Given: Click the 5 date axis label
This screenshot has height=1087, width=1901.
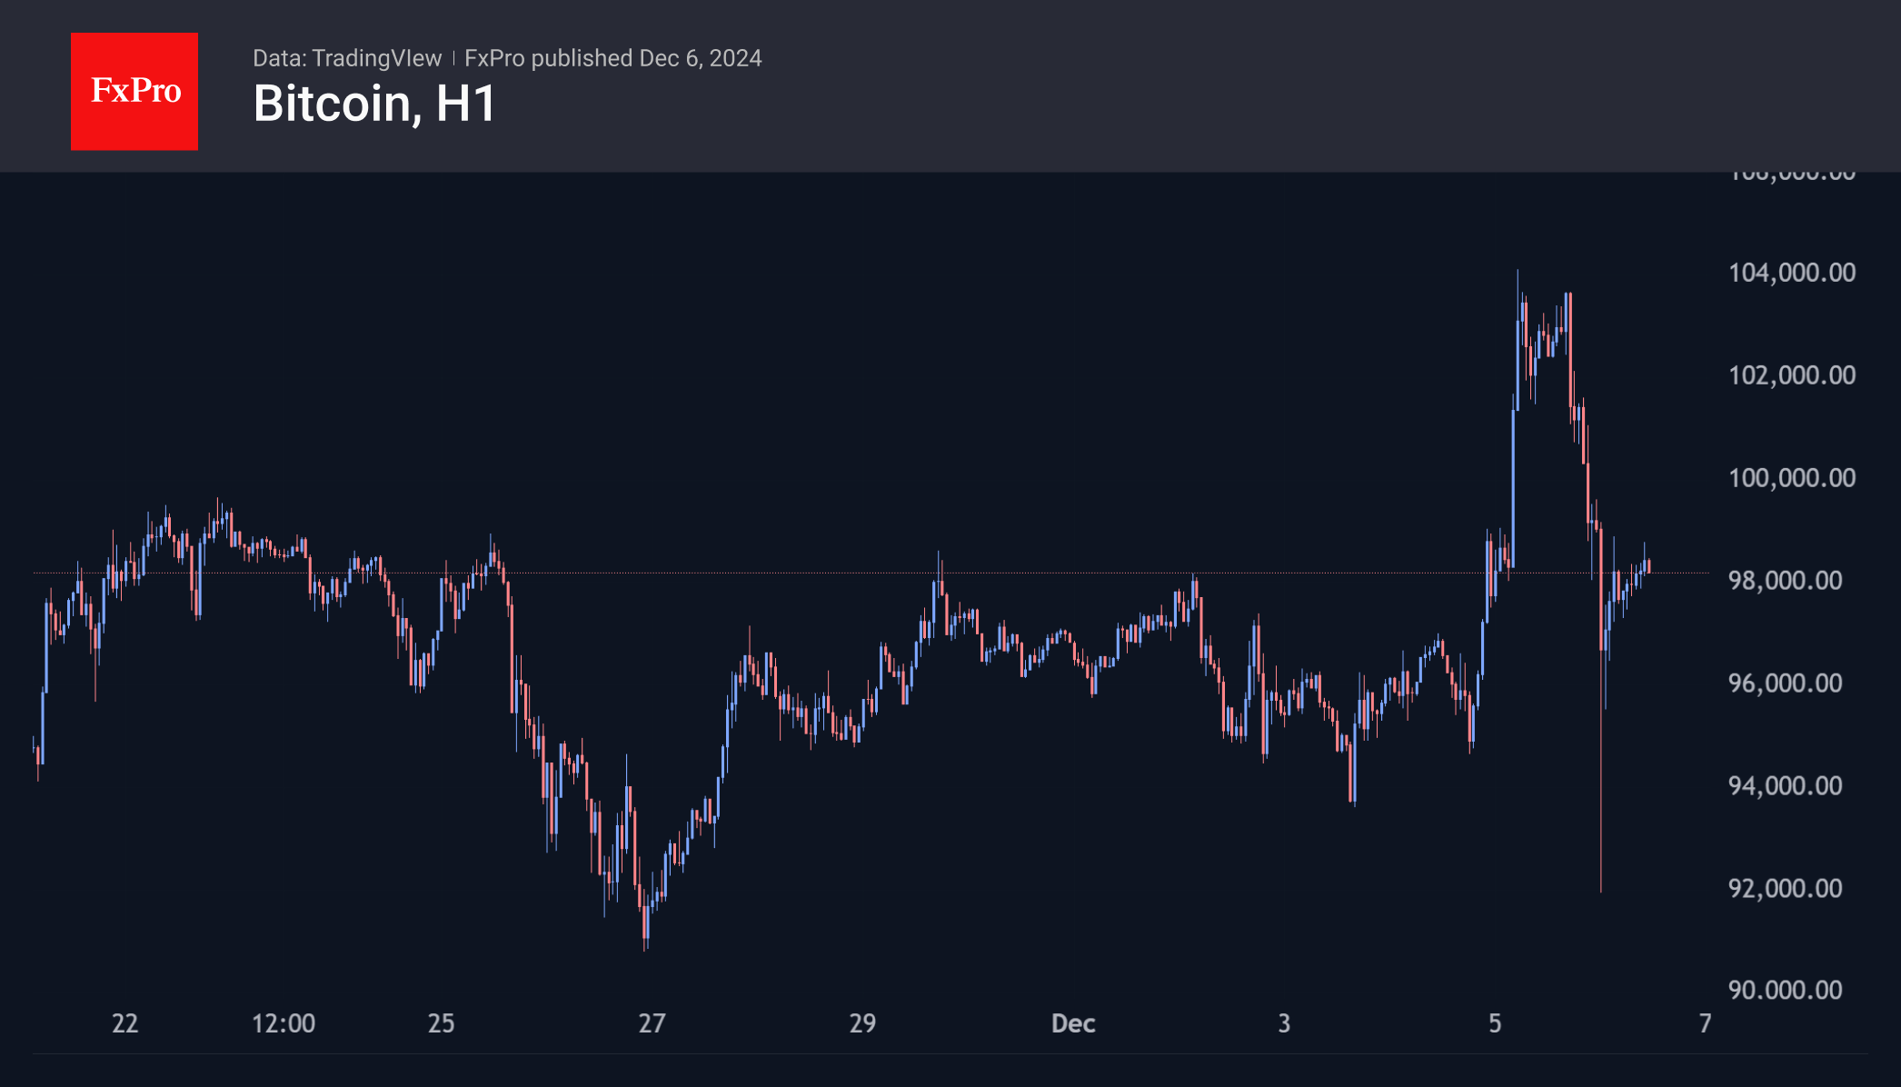Looking at the screenshot, I should (1495, 1024).
